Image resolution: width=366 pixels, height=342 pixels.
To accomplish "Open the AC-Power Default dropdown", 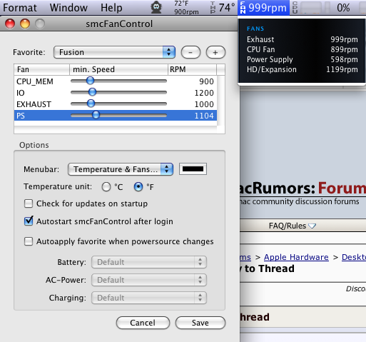I will pyautogui.click(x=149, y=280).
